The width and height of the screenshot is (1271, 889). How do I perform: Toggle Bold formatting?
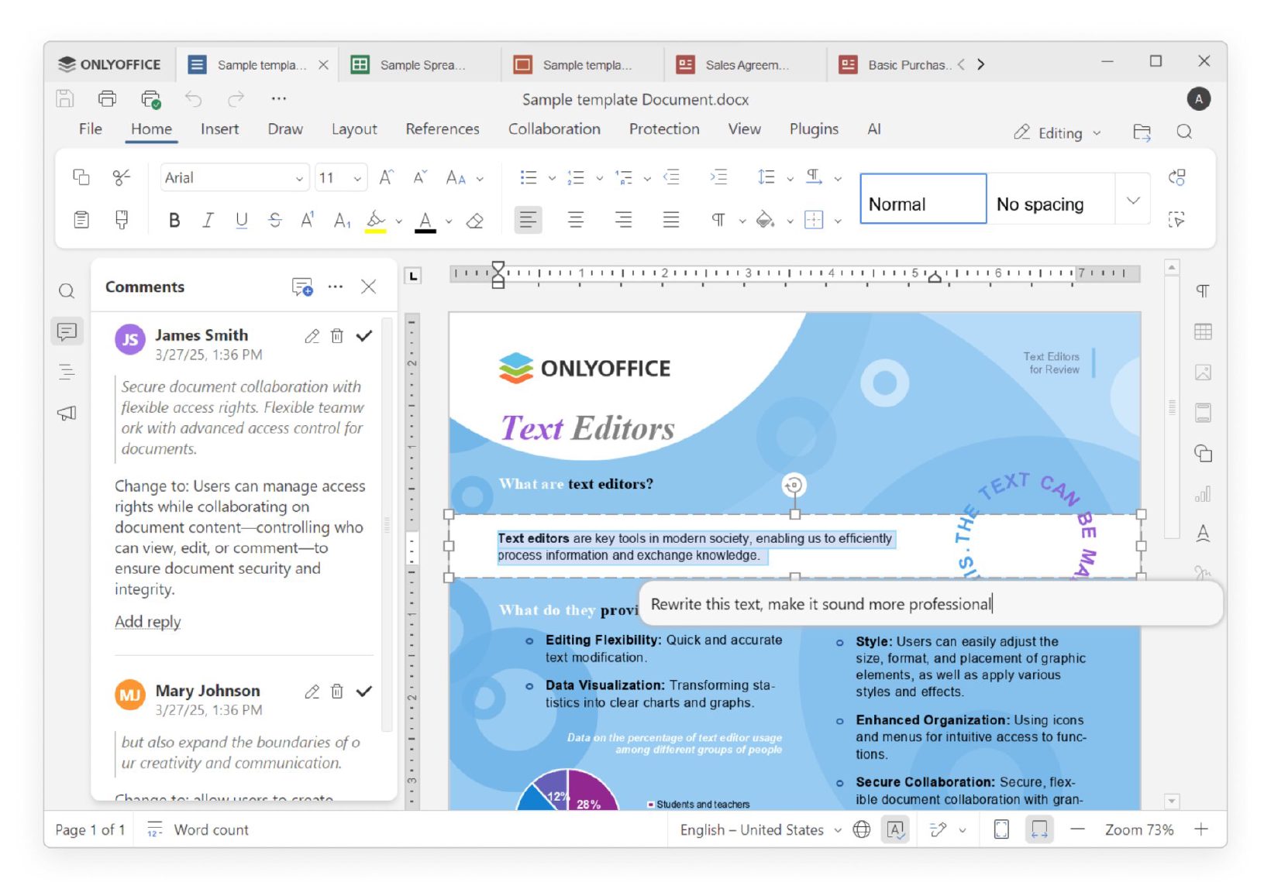point(174,221)
